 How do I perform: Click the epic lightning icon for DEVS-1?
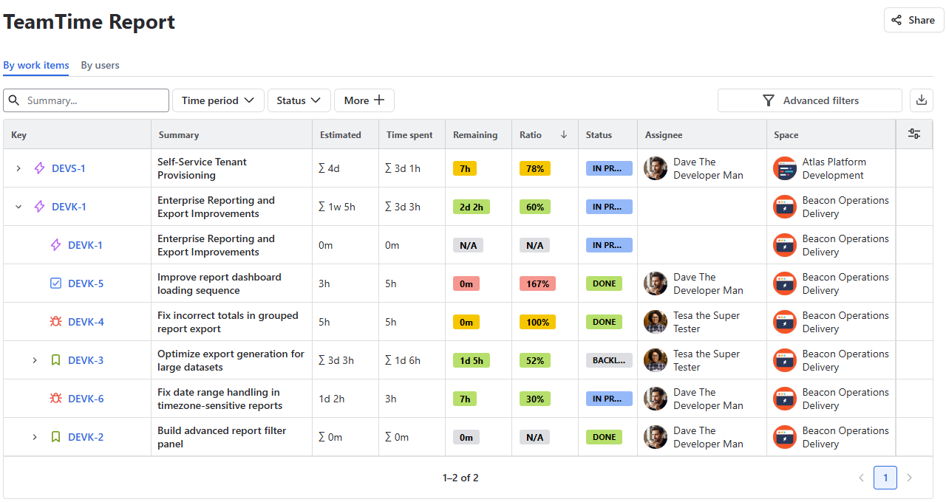40,168
